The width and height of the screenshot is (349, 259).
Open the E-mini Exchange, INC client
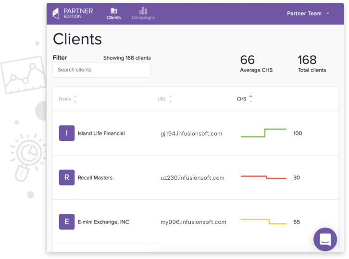click(103, 222)
